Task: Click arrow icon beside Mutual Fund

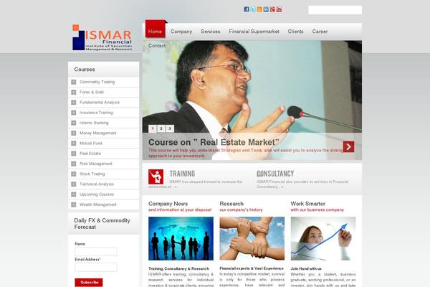Action: click(74, 143)
